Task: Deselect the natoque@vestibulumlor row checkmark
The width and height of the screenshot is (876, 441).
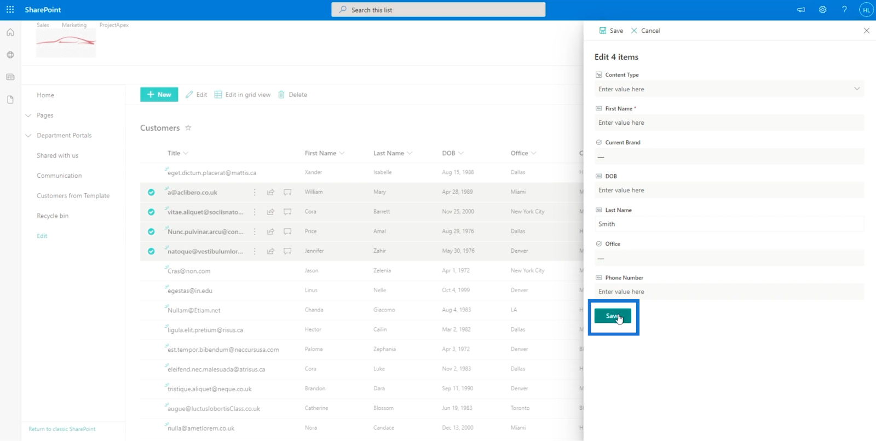Action: point(151,251)
